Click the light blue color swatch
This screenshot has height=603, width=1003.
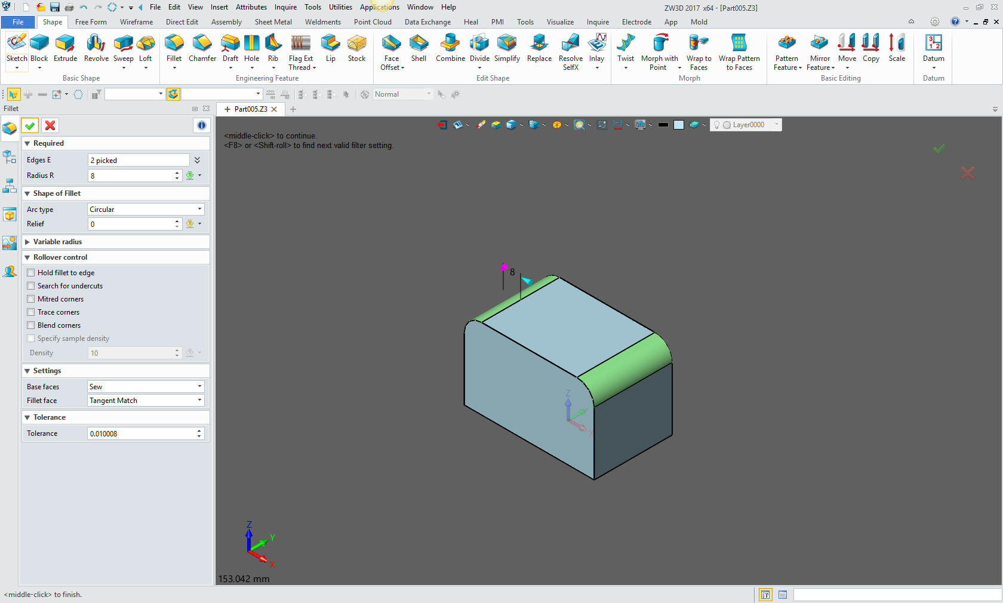pyautogui.click(x=679, y=125)
